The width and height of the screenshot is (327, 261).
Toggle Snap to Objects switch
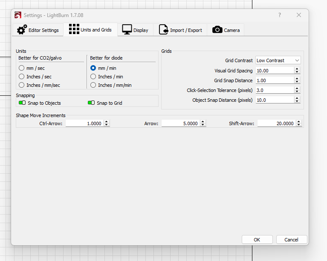point(22,103)
